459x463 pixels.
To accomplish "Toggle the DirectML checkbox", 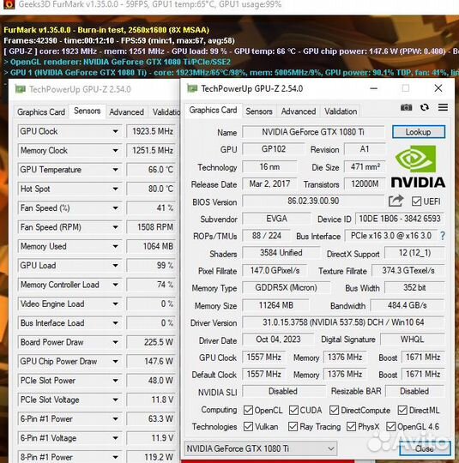I will pos(402,410).
